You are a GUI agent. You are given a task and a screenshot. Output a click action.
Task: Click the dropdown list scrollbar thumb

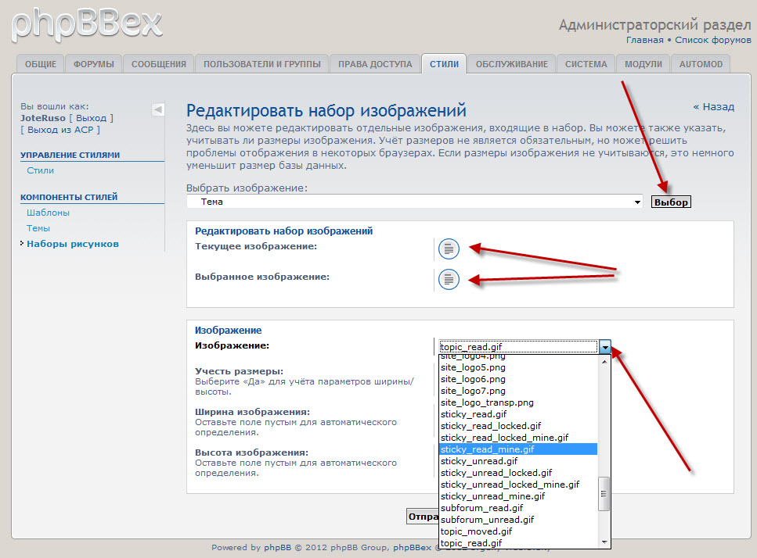pos(604,495)
